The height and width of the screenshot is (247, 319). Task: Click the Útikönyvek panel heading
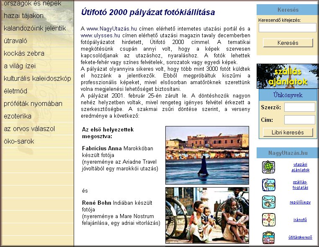pyautogui.click(x=288, y=95)
